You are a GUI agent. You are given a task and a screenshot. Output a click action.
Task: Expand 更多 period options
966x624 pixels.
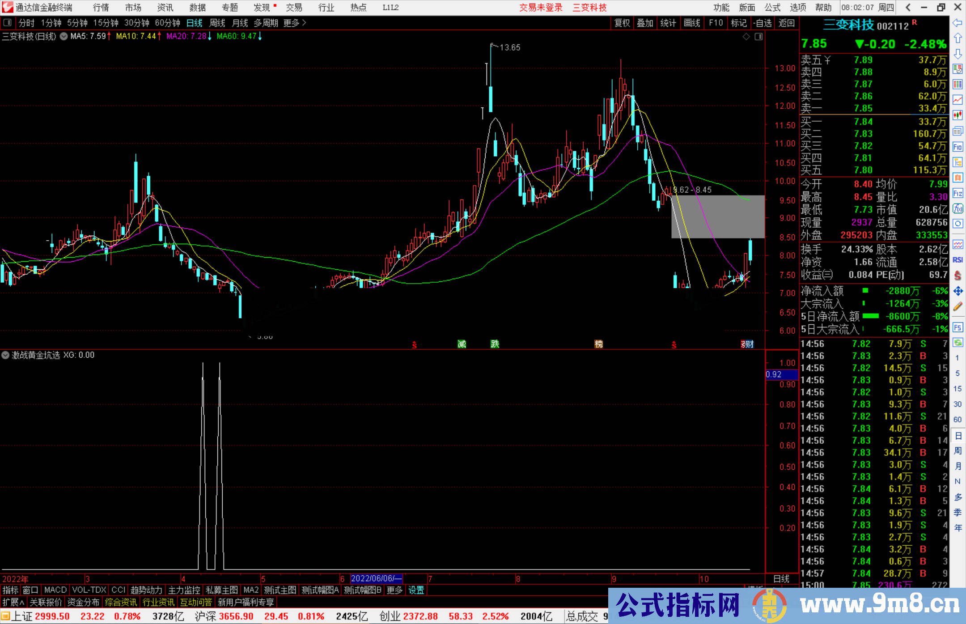pyautogui.click(x=294, y=23)
